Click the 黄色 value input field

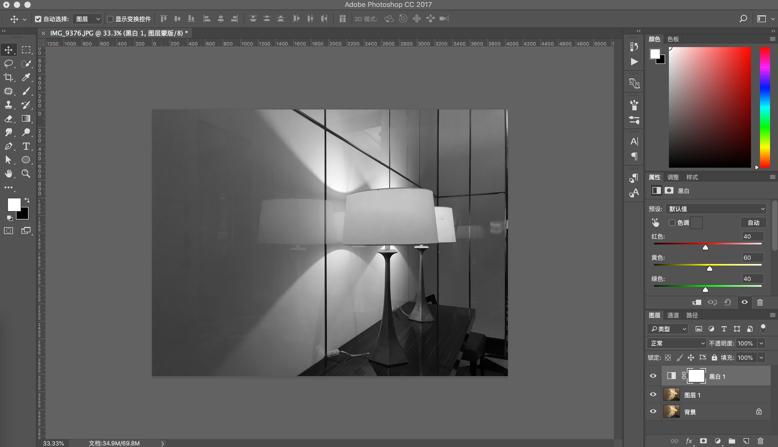point(752,258)
